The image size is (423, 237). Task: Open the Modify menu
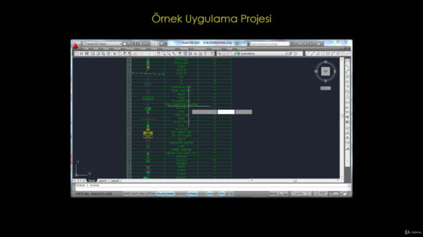(x=184, y=49)
